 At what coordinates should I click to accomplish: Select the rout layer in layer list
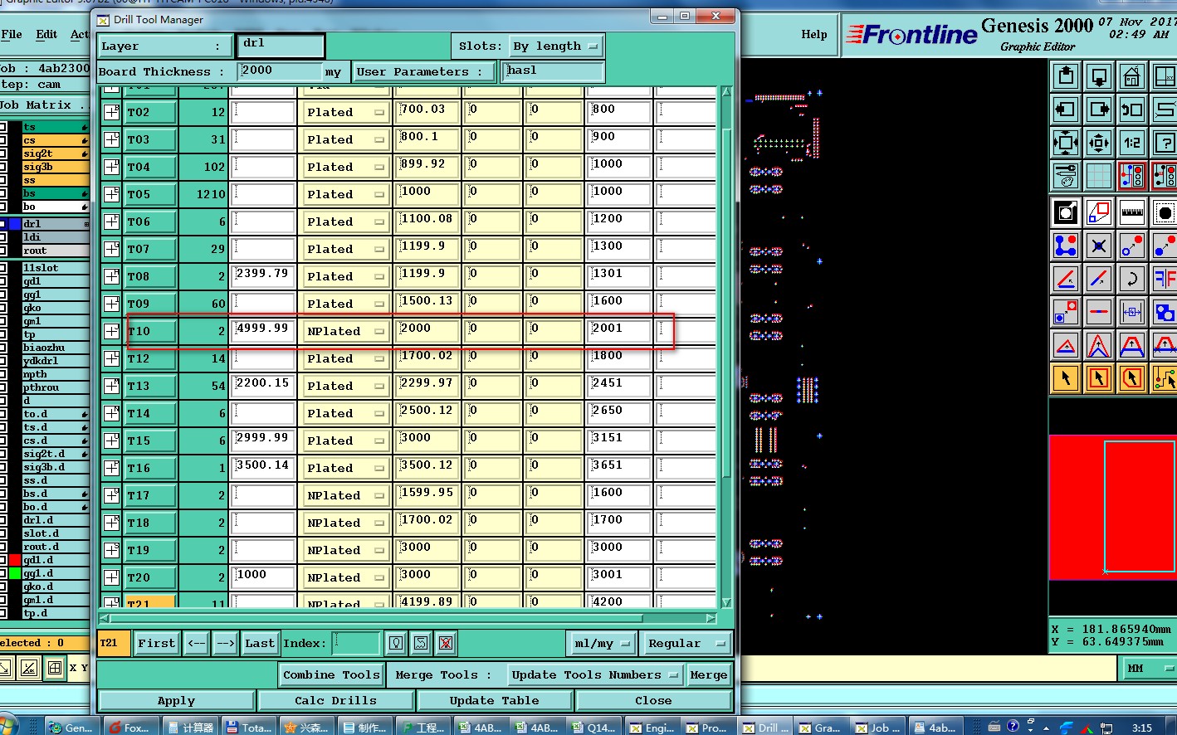(55, 251)
